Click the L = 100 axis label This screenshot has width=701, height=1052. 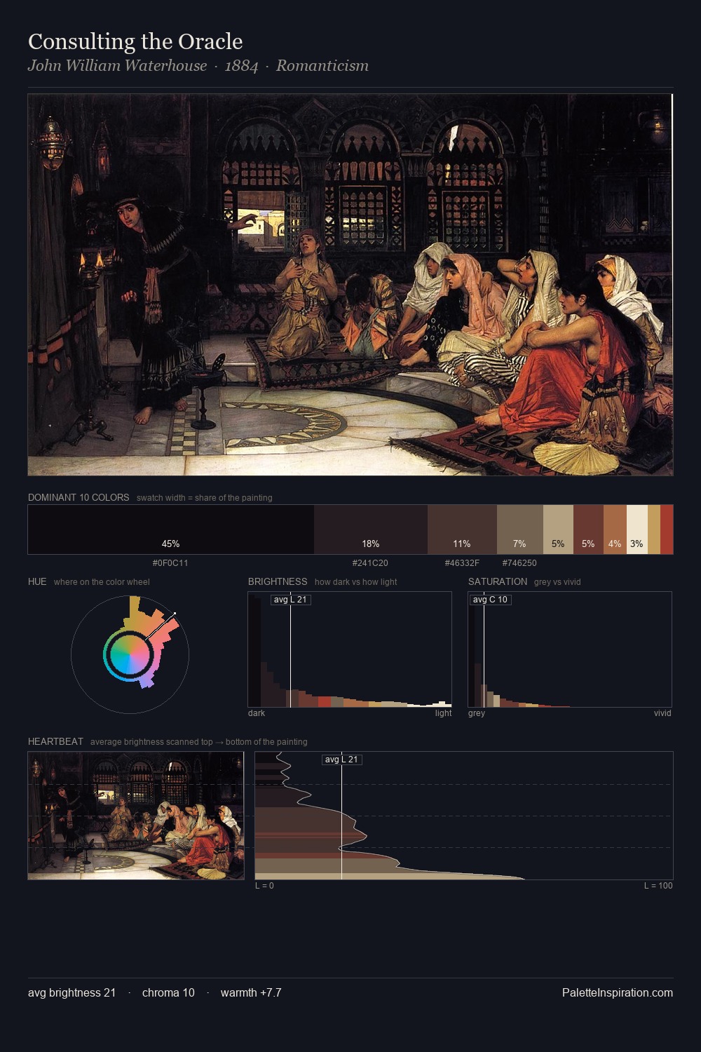[658, 886]
